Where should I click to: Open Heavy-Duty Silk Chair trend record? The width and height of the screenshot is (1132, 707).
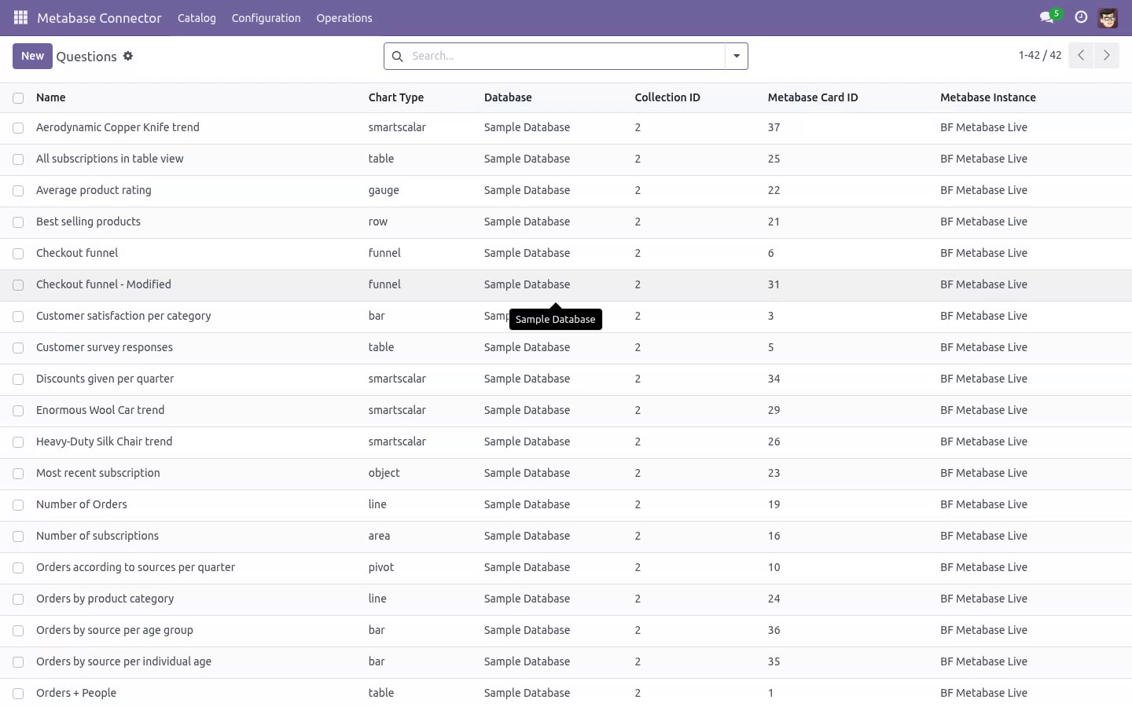coord(104,441)
